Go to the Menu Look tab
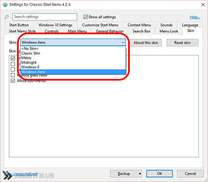 pyautogui.click(x=169, y=31)
